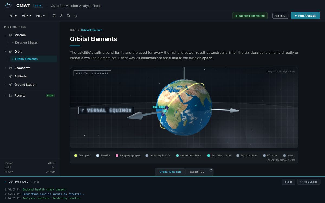Viewport: 325px width, 203px height.
Task: Click the DONE badge next to Results
Action: (50, 96)
